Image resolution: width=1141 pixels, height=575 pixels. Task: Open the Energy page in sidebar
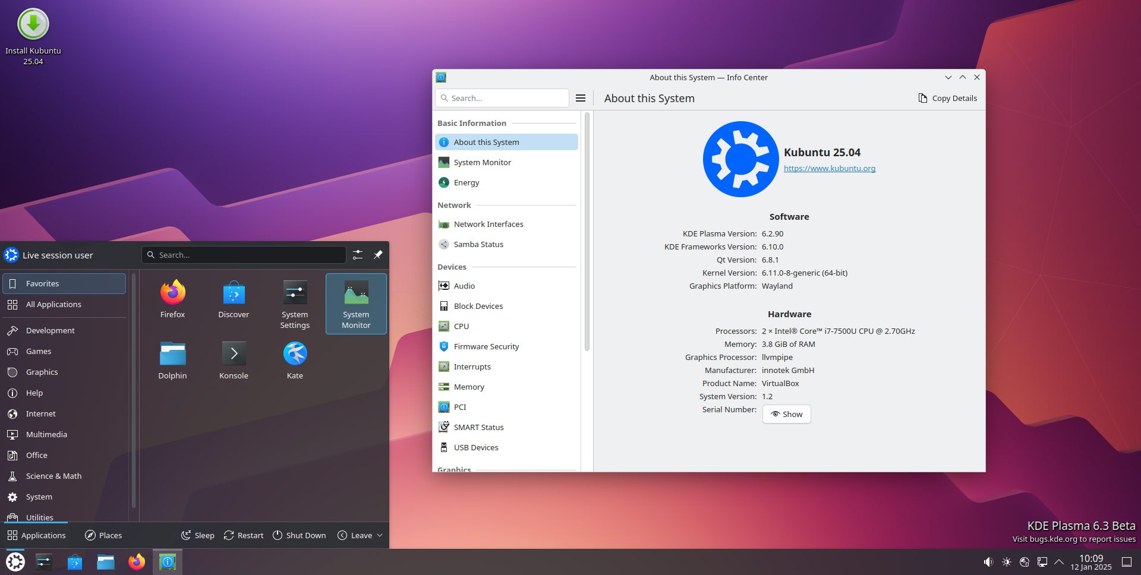(x=506, y=182)
